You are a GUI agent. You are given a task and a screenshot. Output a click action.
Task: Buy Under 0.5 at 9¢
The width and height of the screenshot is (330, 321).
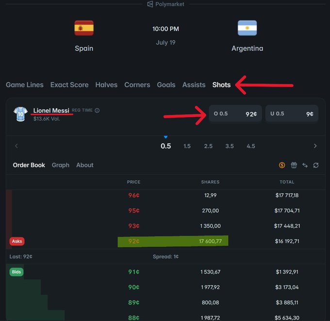point(292,114)
